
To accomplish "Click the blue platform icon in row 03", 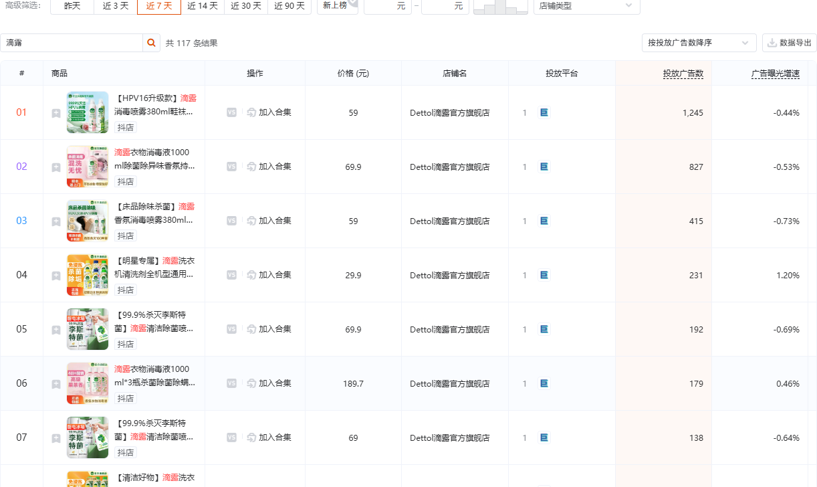I will [544, 221].
